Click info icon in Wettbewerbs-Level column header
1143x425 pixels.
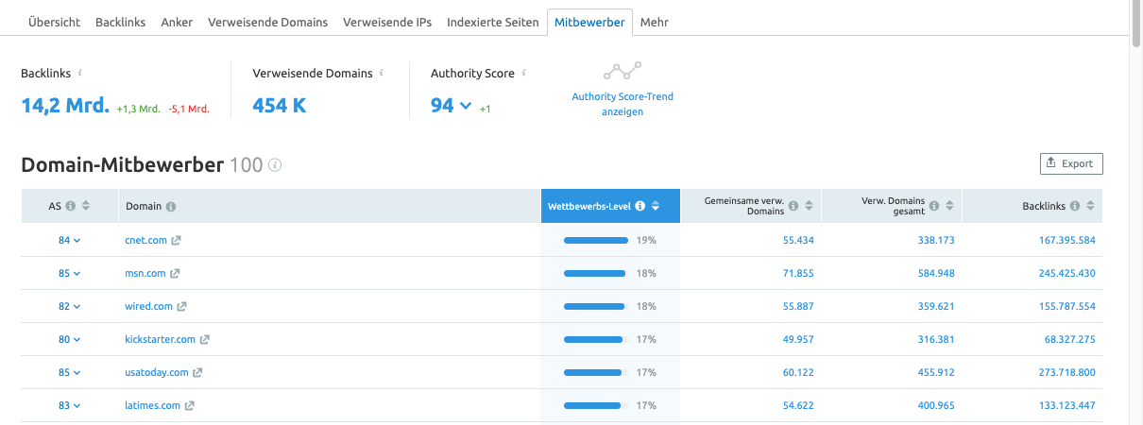pos(640,206)
